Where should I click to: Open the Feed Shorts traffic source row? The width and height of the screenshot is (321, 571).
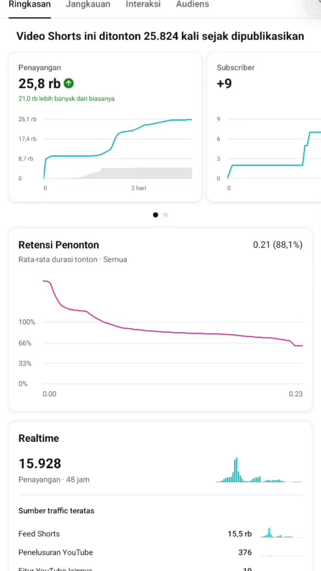pos(160,534)
